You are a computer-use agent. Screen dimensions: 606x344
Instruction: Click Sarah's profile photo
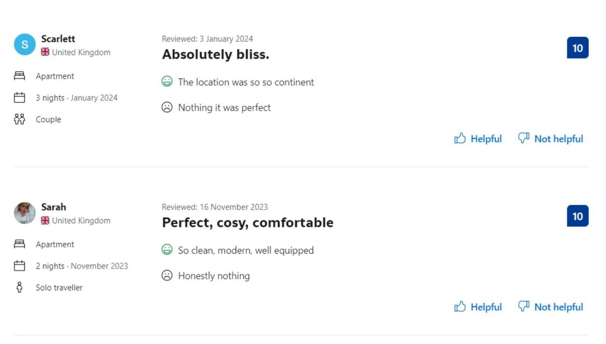pos(25,213)
